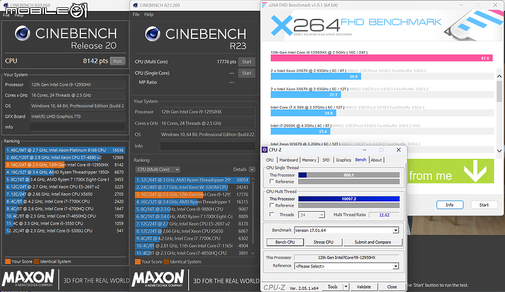This screenshot has width=505, height=292.
Task: Select Xeon E7-4890 v2 row in R20 ranking
Action: 64,158
